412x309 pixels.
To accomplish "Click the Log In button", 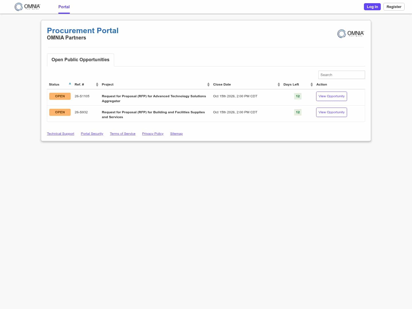I will click(x=372, y=7).
